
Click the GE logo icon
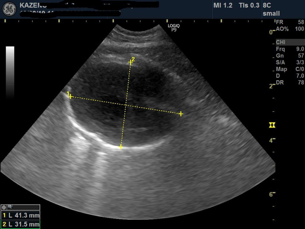[9, 9]
